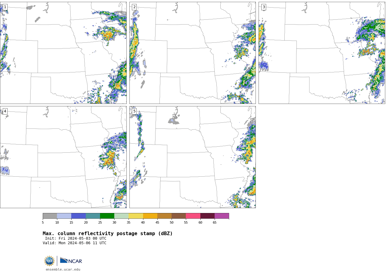Viewport: 388px width, 273px height.
Task: Click the plot title 'Max. column reflectivity postage stamp (dBZ)'
Action: coord(108,234)
